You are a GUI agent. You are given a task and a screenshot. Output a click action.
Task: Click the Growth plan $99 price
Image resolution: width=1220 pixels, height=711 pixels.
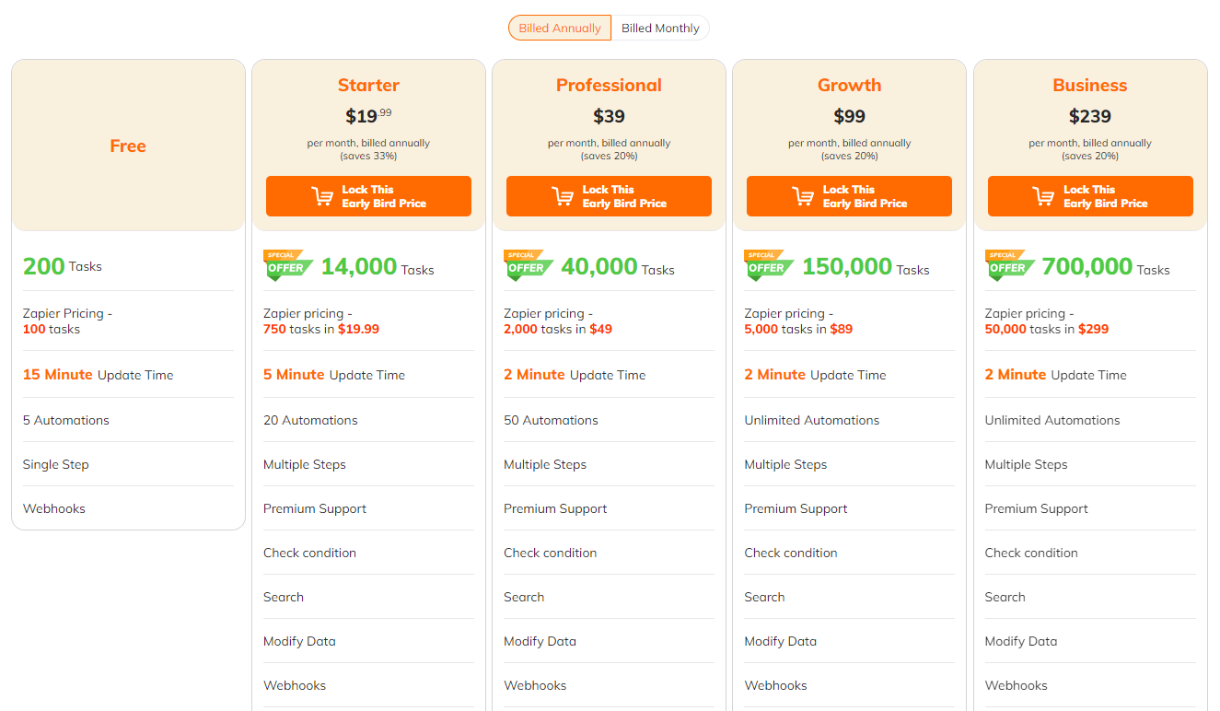coord(849,117)
